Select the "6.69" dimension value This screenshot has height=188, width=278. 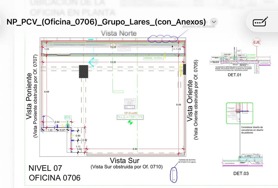(x=47, y=92)
